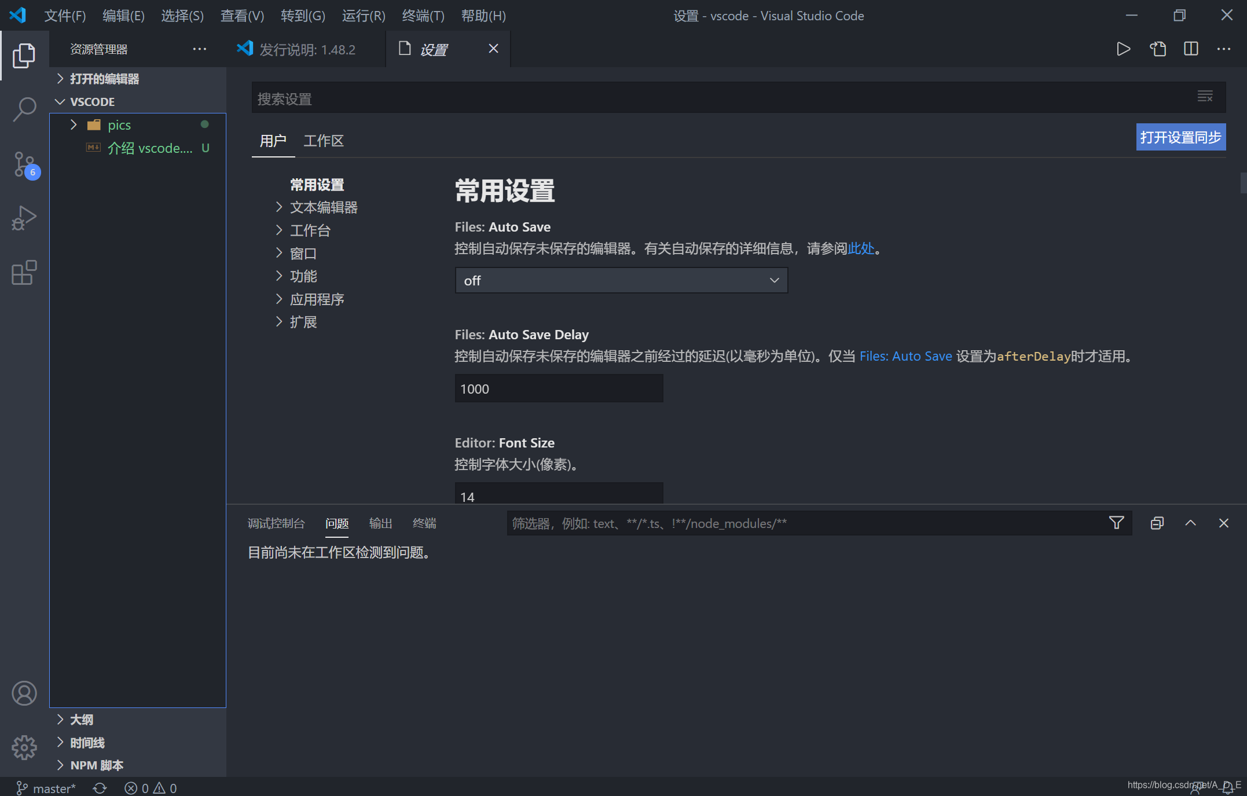Close the 设置 editor tab

click(493, 49)
